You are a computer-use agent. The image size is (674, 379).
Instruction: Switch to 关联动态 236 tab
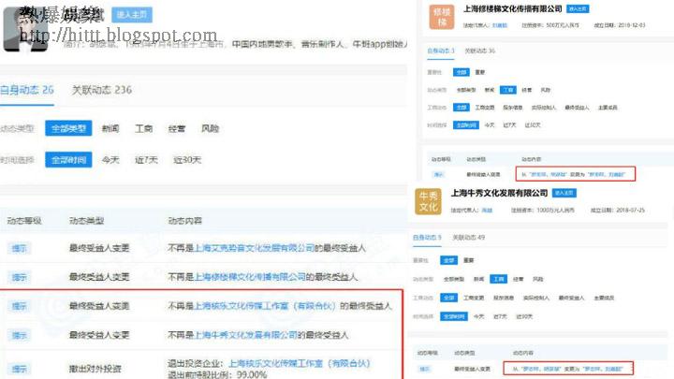click(x=102, y=90)
